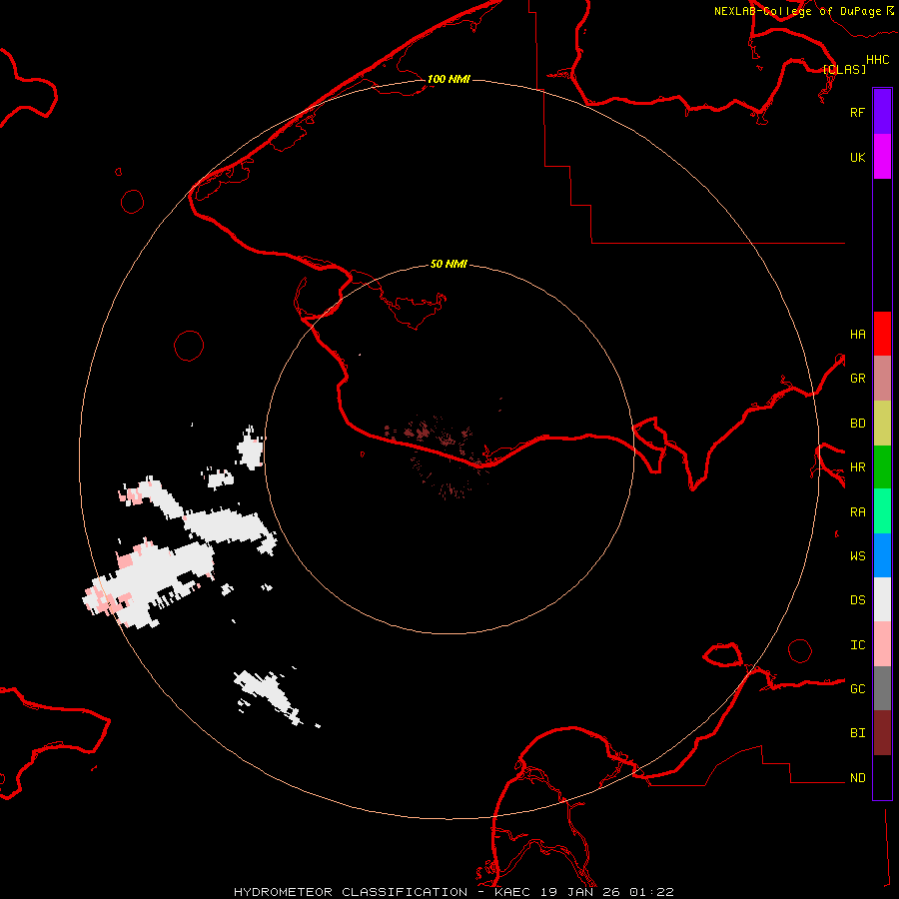Screen dimensions: 899x899
Task: Click the HR legend label
Action: click(x=857, y=467)
